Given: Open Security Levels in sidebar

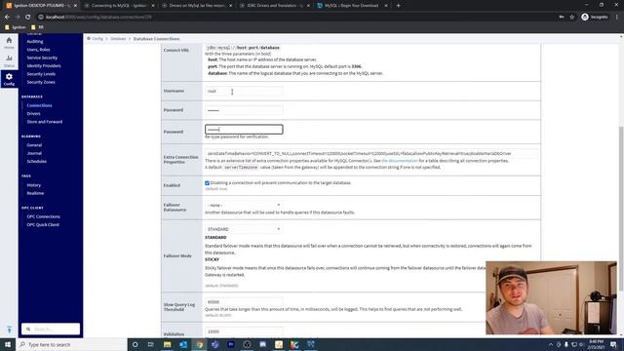Looking at the screenshot, I should click(x=41, y=74).
